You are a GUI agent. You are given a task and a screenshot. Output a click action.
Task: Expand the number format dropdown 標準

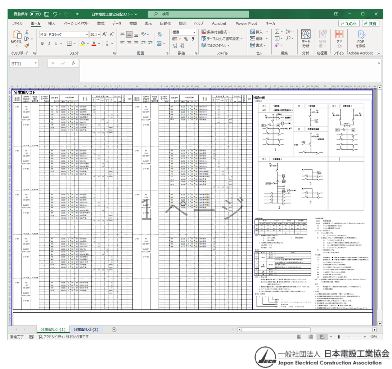[x=194, y=32]
